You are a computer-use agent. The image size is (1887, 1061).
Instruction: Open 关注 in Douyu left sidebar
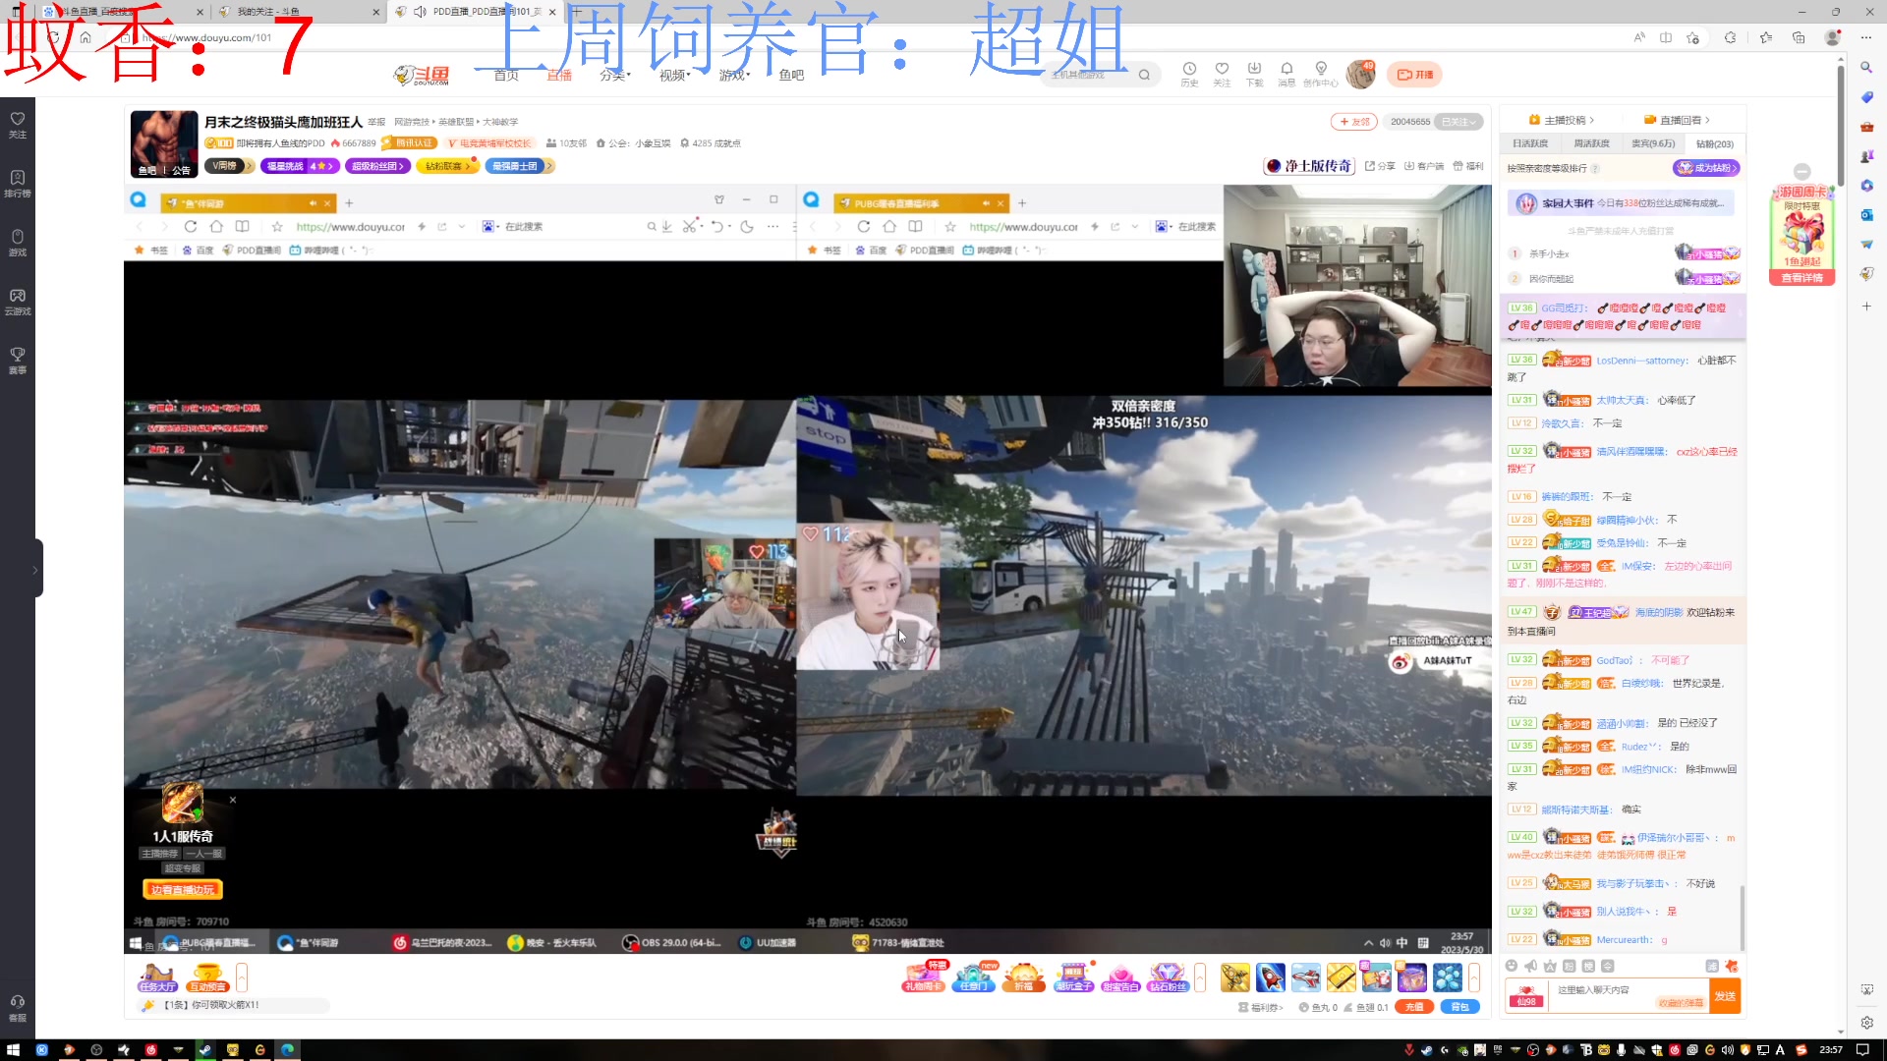[x=18, y=125]
